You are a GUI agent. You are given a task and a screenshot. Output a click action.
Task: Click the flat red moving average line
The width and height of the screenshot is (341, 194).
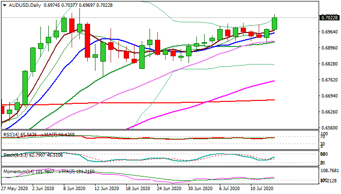coord(146,103)
